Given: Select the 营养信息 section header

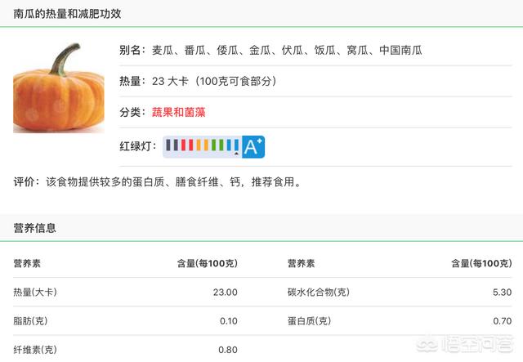Looking at the screenshot, I should [35, 228].
